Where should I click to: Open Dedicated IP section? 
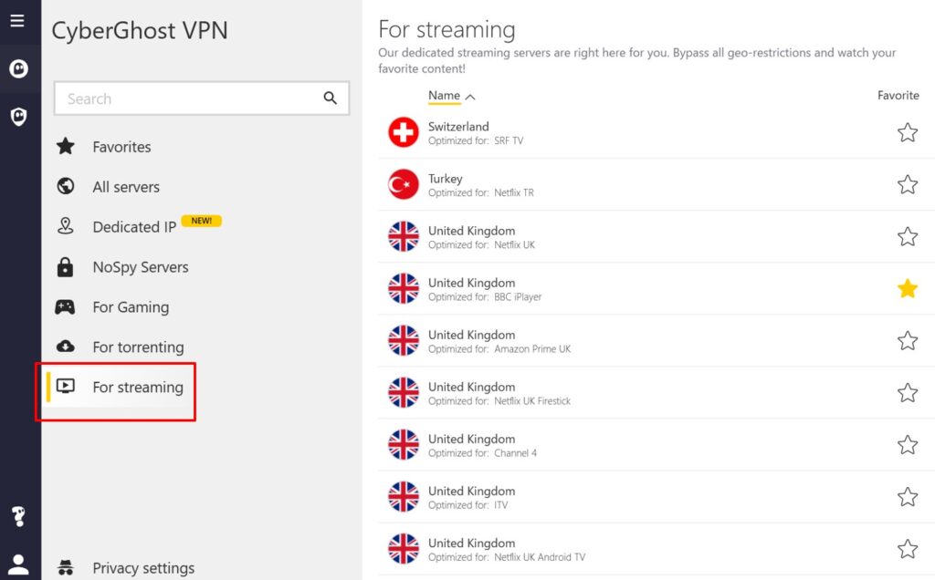pyautogui.click(x=134, y=227)
